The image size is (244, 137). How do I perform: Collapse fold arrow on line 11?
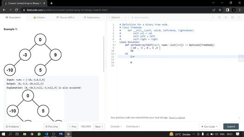115,54
